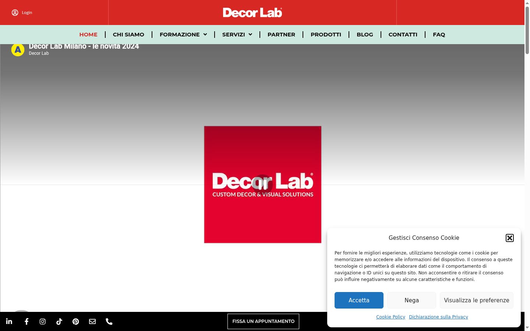Click the Decor Lab video thumbnail image
The width and height of the screenshot is (530, 331).
(x=263, y=185)
